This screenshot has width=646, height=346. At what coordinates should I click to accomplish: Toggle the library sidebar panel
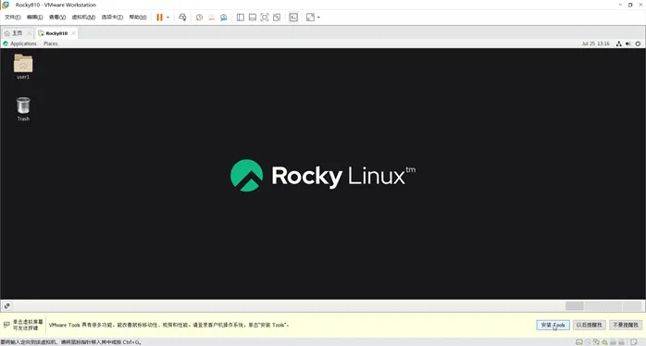241,18
